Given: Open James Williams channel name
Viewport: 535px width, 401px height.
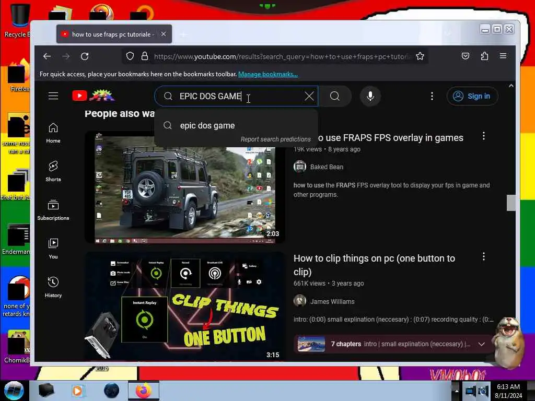Looking at the screenshot, I should pos(332,301).
